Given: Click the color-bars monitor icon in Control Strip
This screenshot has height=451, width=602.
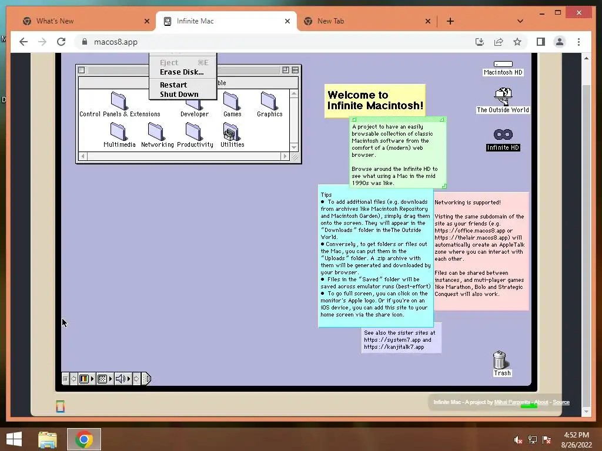Looking at the screenshot, I should tap(84, 379).
